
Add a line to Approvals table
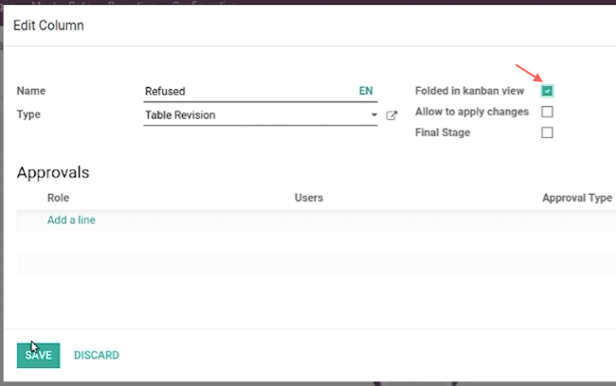click(71, 220)
